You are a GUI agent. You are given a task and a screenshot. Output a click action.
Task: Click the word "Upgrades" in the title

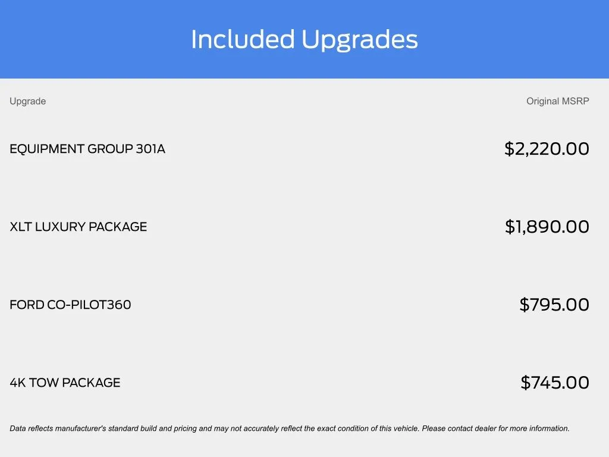tap(359, 40)
